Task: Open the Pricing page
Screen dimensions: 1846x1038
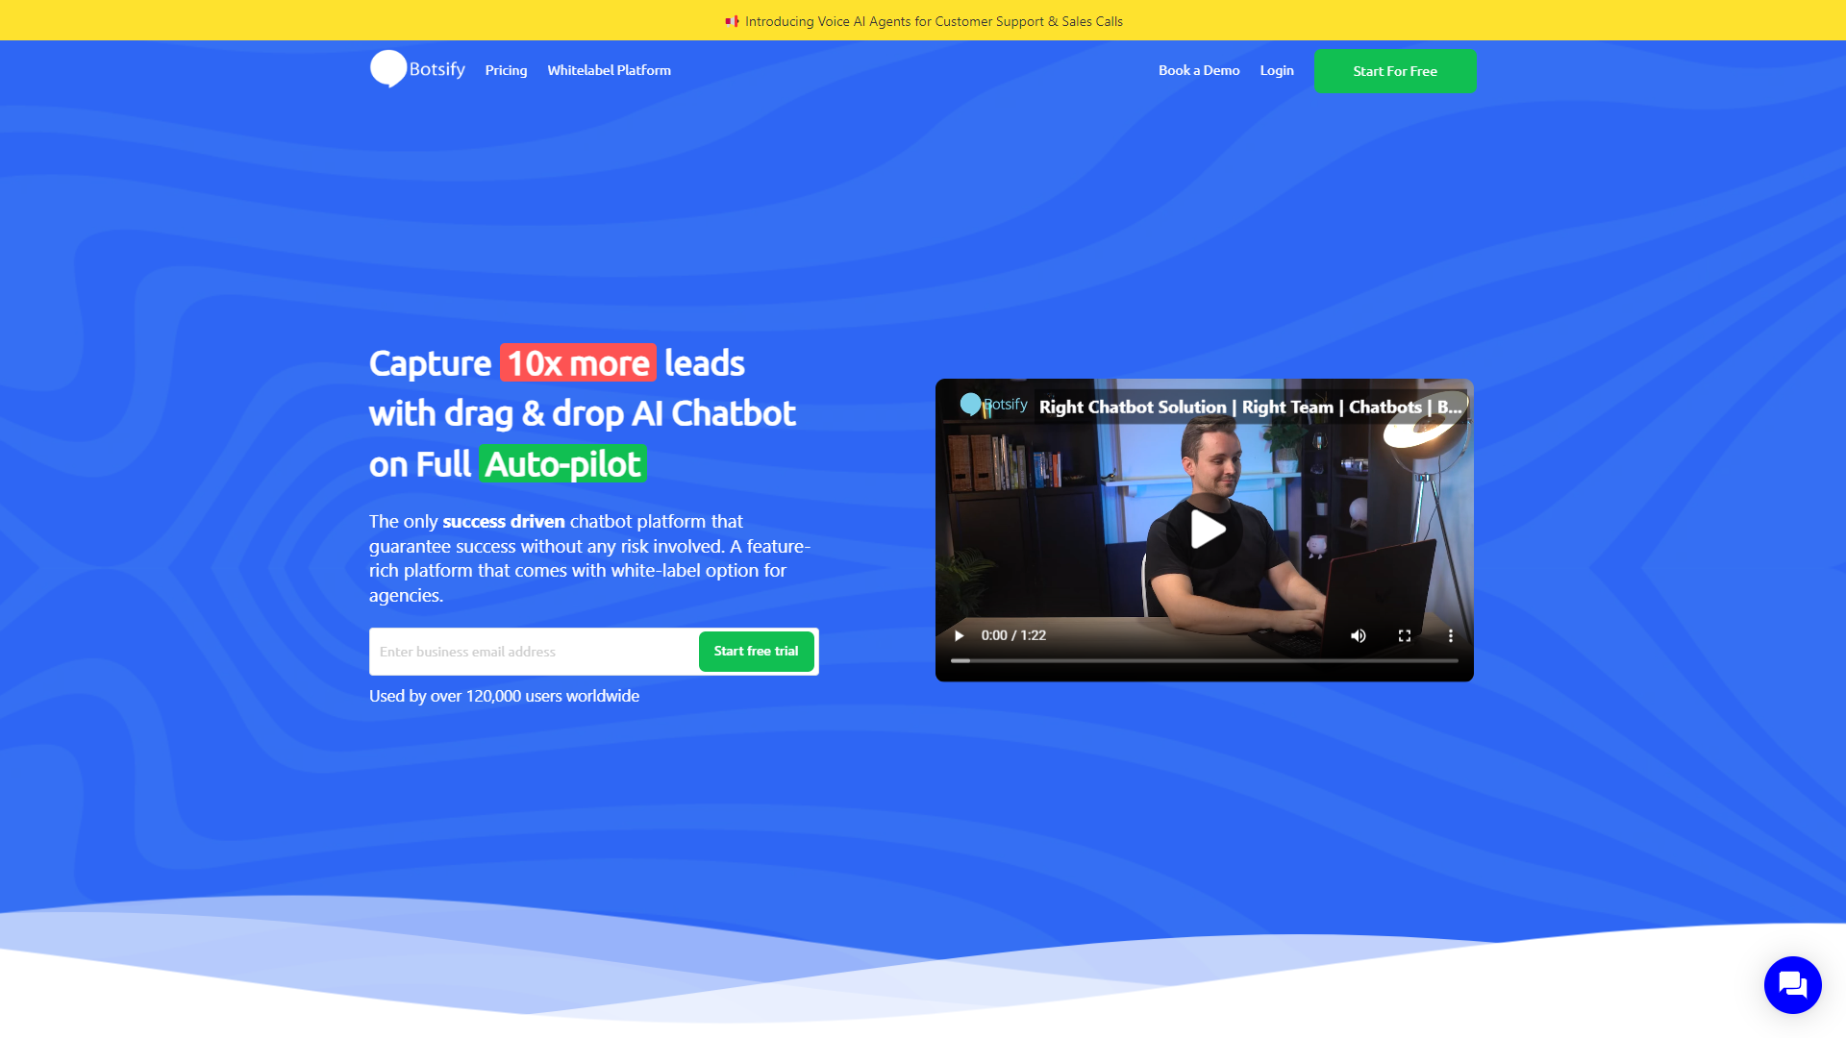Action: click(506, 70)
